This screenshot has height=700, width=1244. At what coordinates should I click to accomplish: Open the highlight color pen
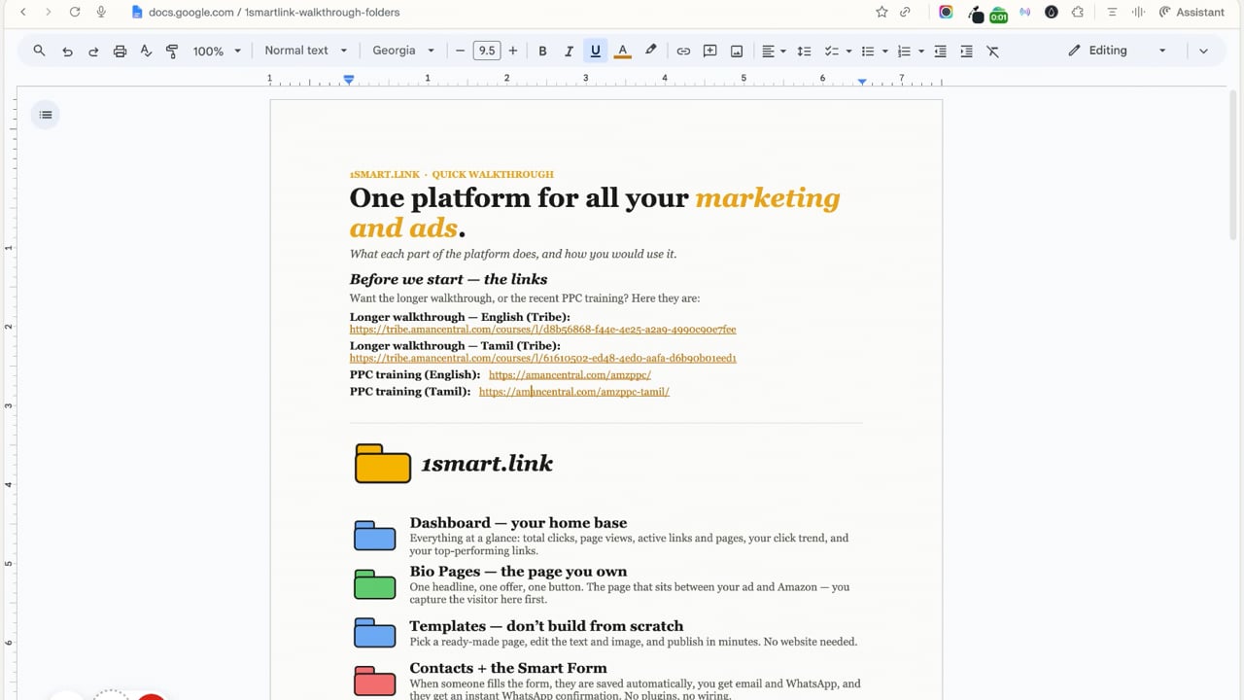click(651, 51)
